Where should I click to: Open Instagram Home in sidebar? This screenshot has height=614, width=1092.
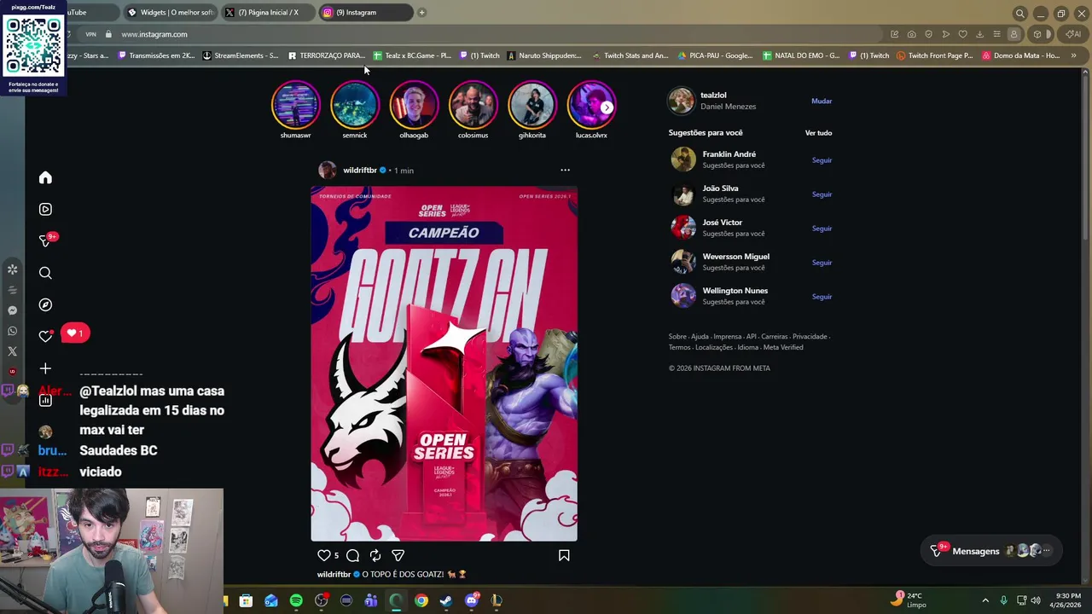click(45, 177)
